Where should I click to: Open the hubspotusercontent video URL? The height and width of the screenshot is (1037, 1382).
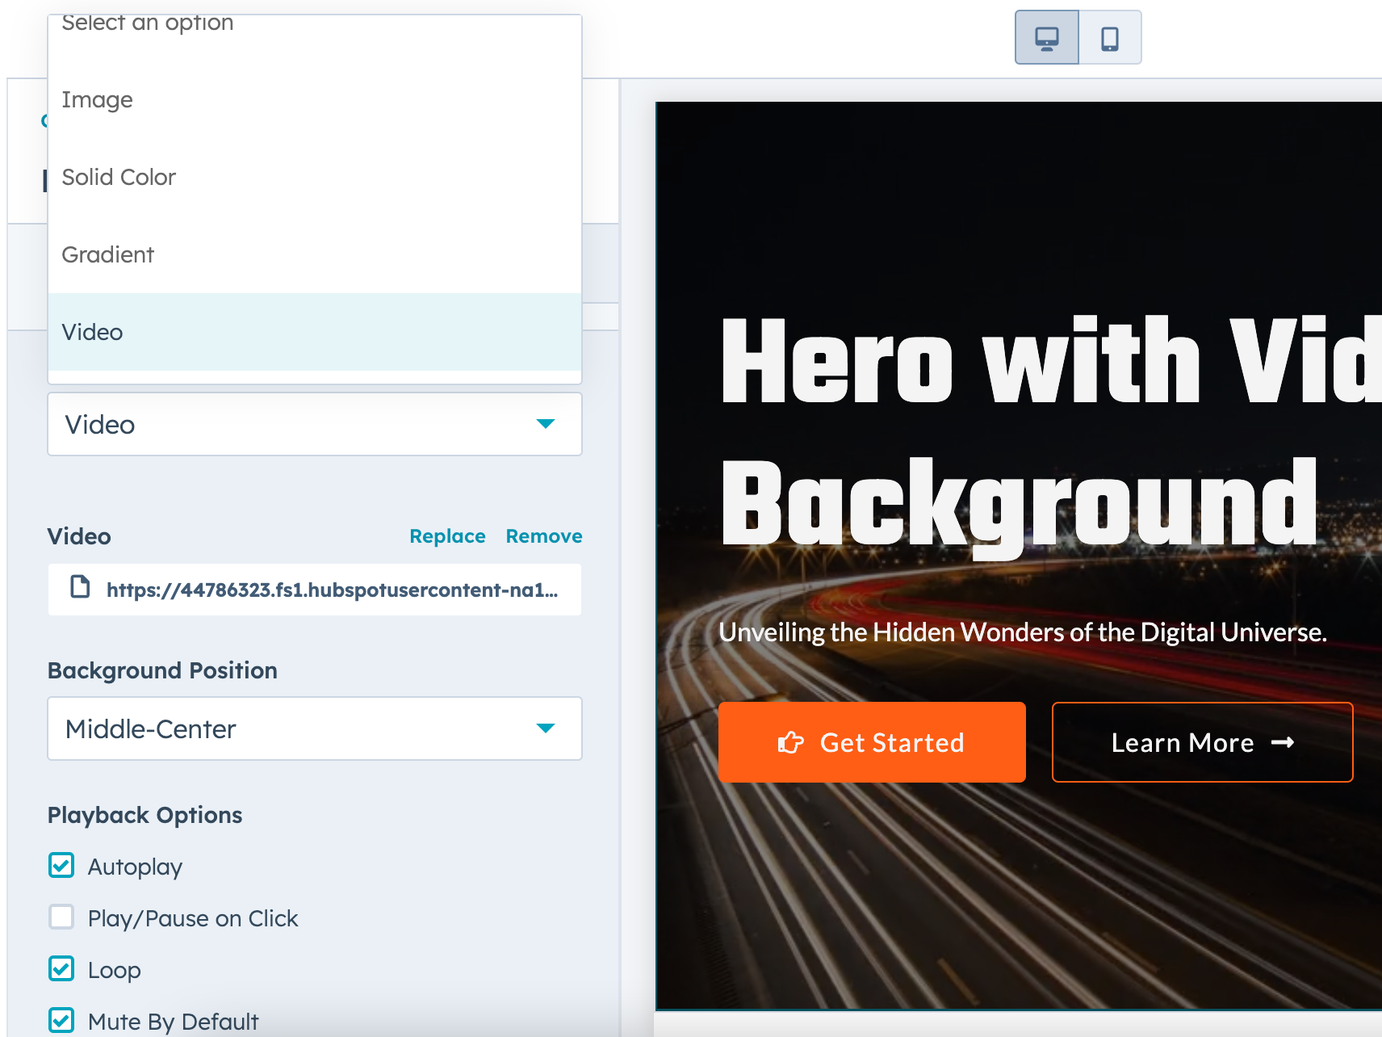[332, 590]
